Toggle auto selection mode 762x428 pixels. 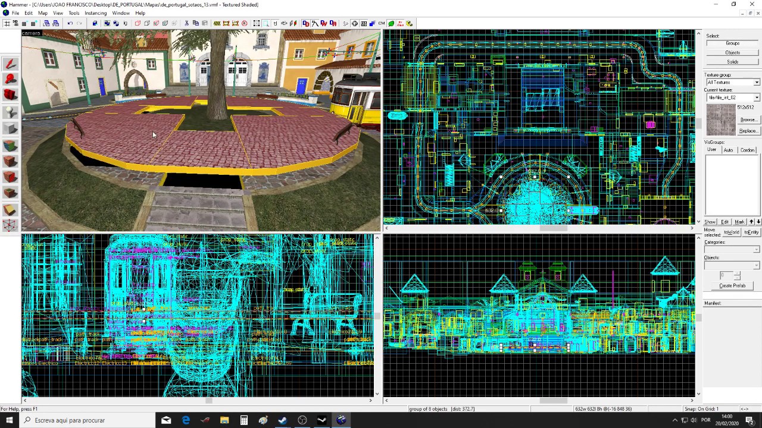pos(266,24)
